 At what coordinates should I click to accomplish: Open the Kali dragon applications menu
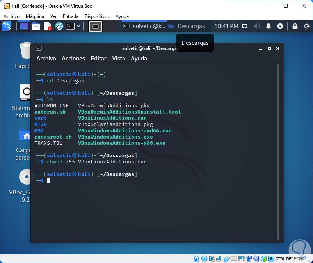tap(6, 27)
